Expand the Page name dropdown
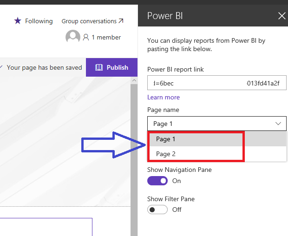Viewport: 288px width, 236px height. pyautogui.click(x=217, y=124)
